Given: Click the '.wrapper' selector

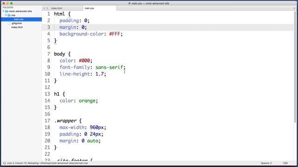Looking at the screenshot, I should [65, 121].
